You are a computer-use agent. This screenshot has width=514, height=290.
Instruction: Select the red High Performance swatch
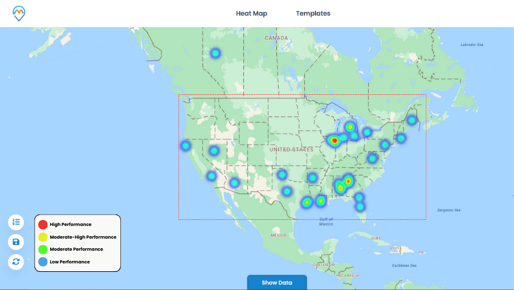pos(43,225)
